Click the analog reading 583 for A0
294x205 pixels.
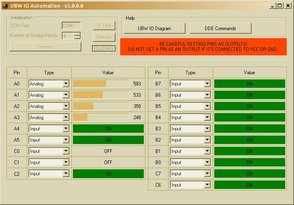click(137, 84)
